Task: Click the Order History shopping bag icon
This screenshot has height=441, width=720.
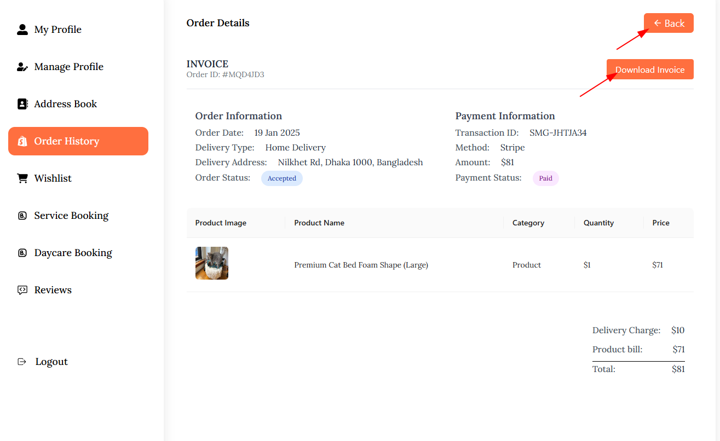Action: 22,141
